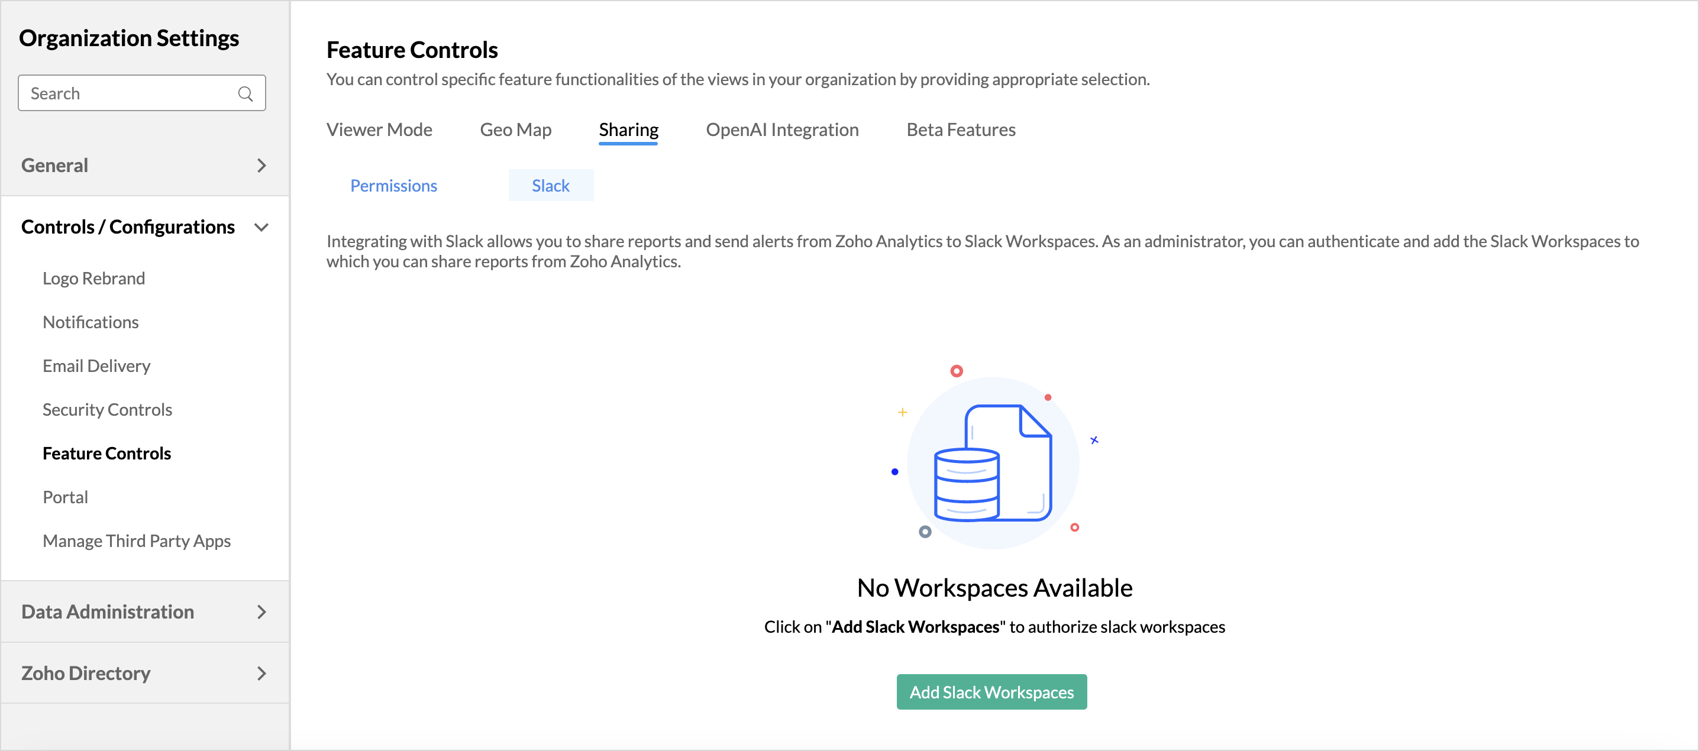The width and height of the screenshot is (1699, 751).
Task: Open OpenAI Integration tab
Action: [781, 130]
